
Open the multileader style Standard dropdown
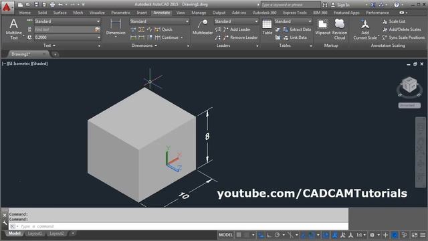pyautogui.click(x=236, y=21)
